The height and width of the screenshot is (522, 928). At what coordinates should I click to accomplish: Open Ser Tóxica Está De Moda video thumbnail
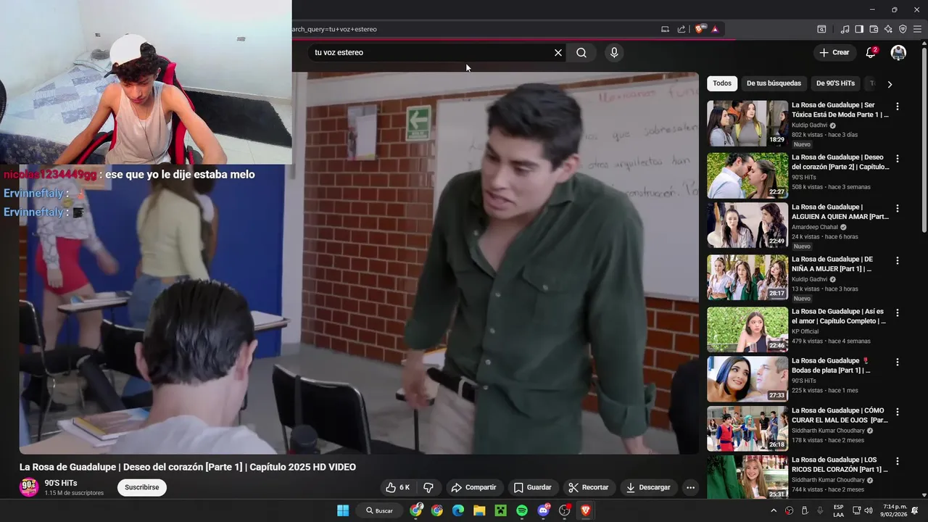click(747, 123)
